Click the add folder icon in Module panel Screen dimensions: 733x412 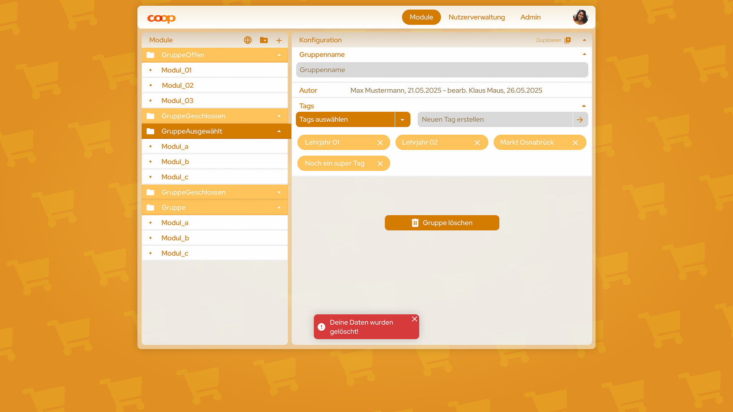click(264, 40)
